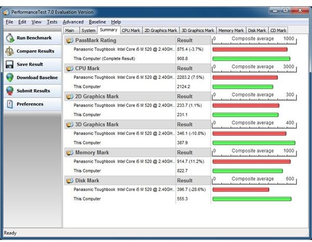Click the Disk Mark section icon
The image size is (312, 242).
click(x=70, y=181)
